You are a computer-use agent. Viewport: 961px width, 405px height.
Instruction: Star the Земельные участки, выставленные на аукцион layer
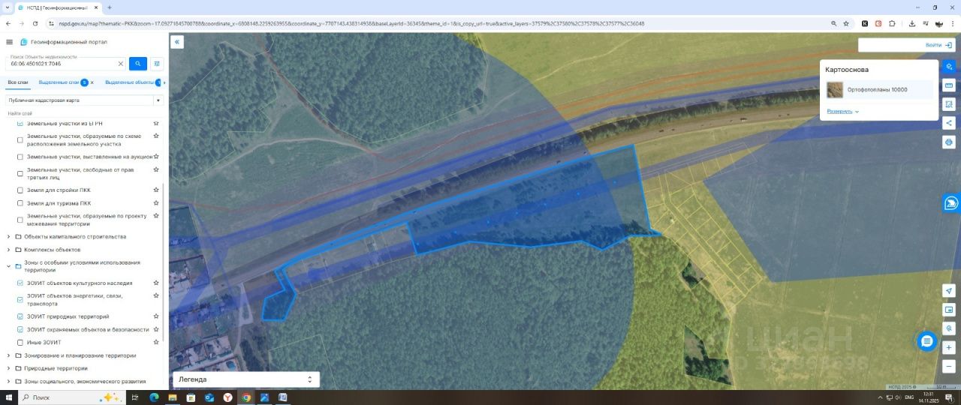(x=156, y=157)
